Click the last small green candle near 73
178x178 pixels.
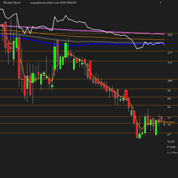[x=164, y=125]
